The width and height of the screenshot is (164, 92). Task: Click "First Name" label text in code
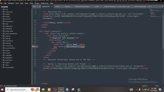point(72,44)
